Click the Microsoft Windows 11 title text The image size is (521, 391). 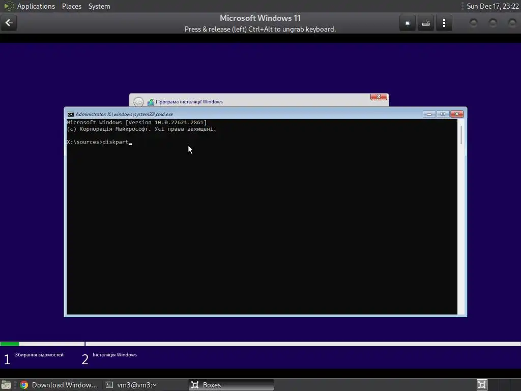[x=260, y=18]
